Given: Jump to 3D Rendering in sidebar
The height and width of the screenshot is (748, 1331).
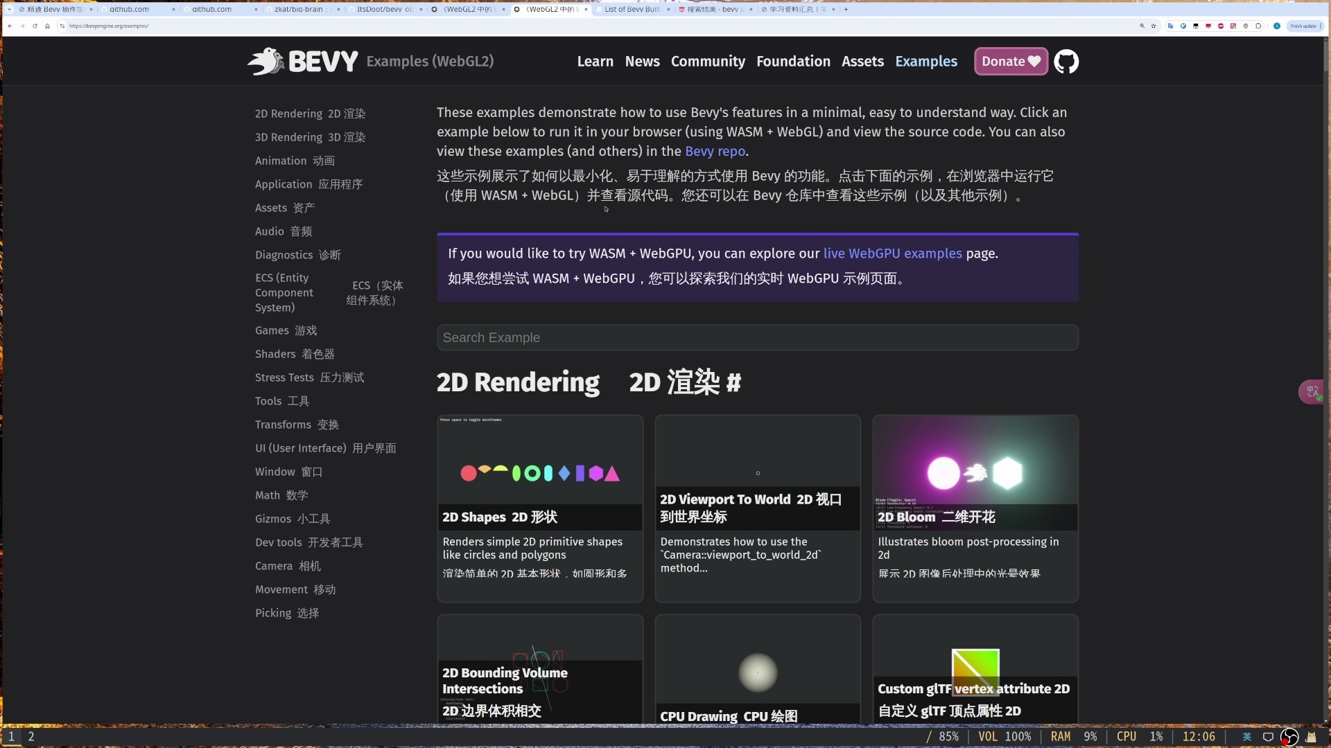Looking at the screenshot, I should point(310,137).
